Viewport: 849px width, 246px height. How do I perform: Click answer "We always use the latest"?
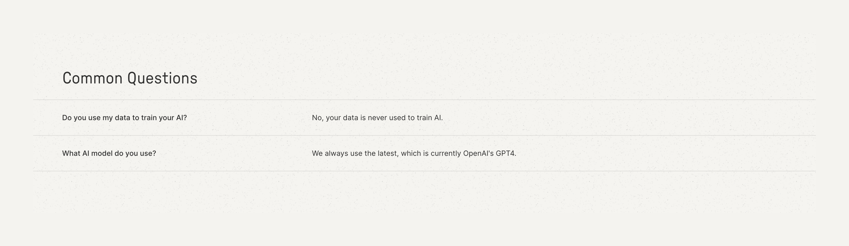tap(414, 153)
